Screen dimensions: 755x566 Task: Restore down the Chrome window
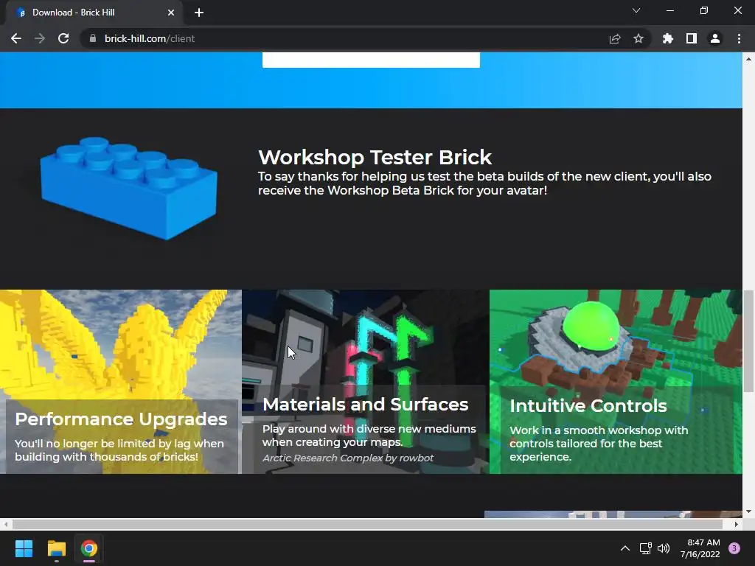(x=704, y=10)
